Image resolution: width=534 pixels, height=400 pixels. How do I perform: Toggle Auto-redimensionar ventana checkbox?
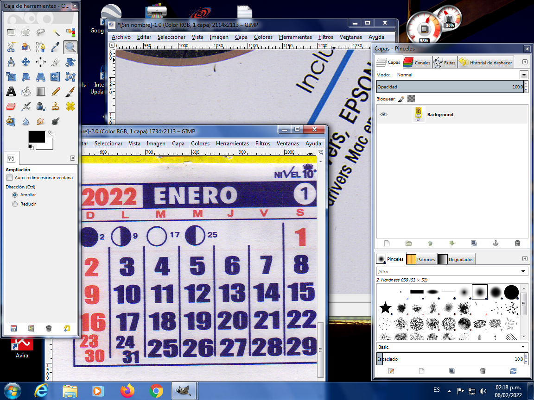point(10,178)
